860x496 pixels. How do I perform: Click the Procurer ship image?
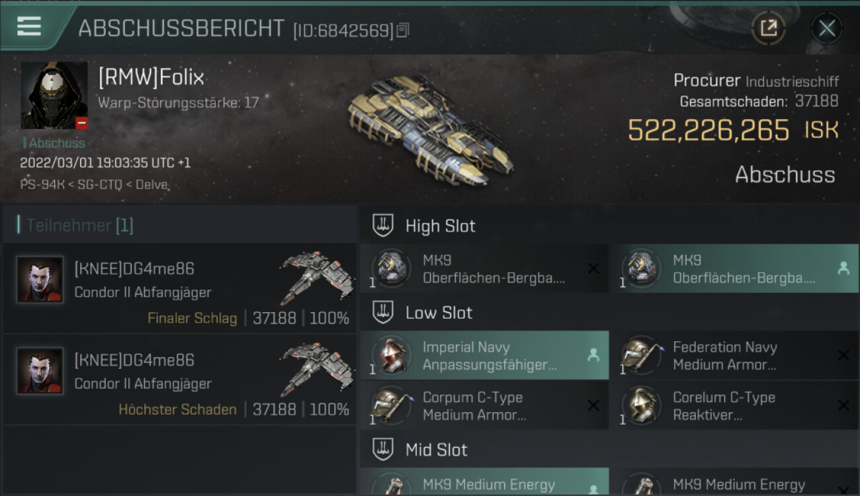(429, 129)
